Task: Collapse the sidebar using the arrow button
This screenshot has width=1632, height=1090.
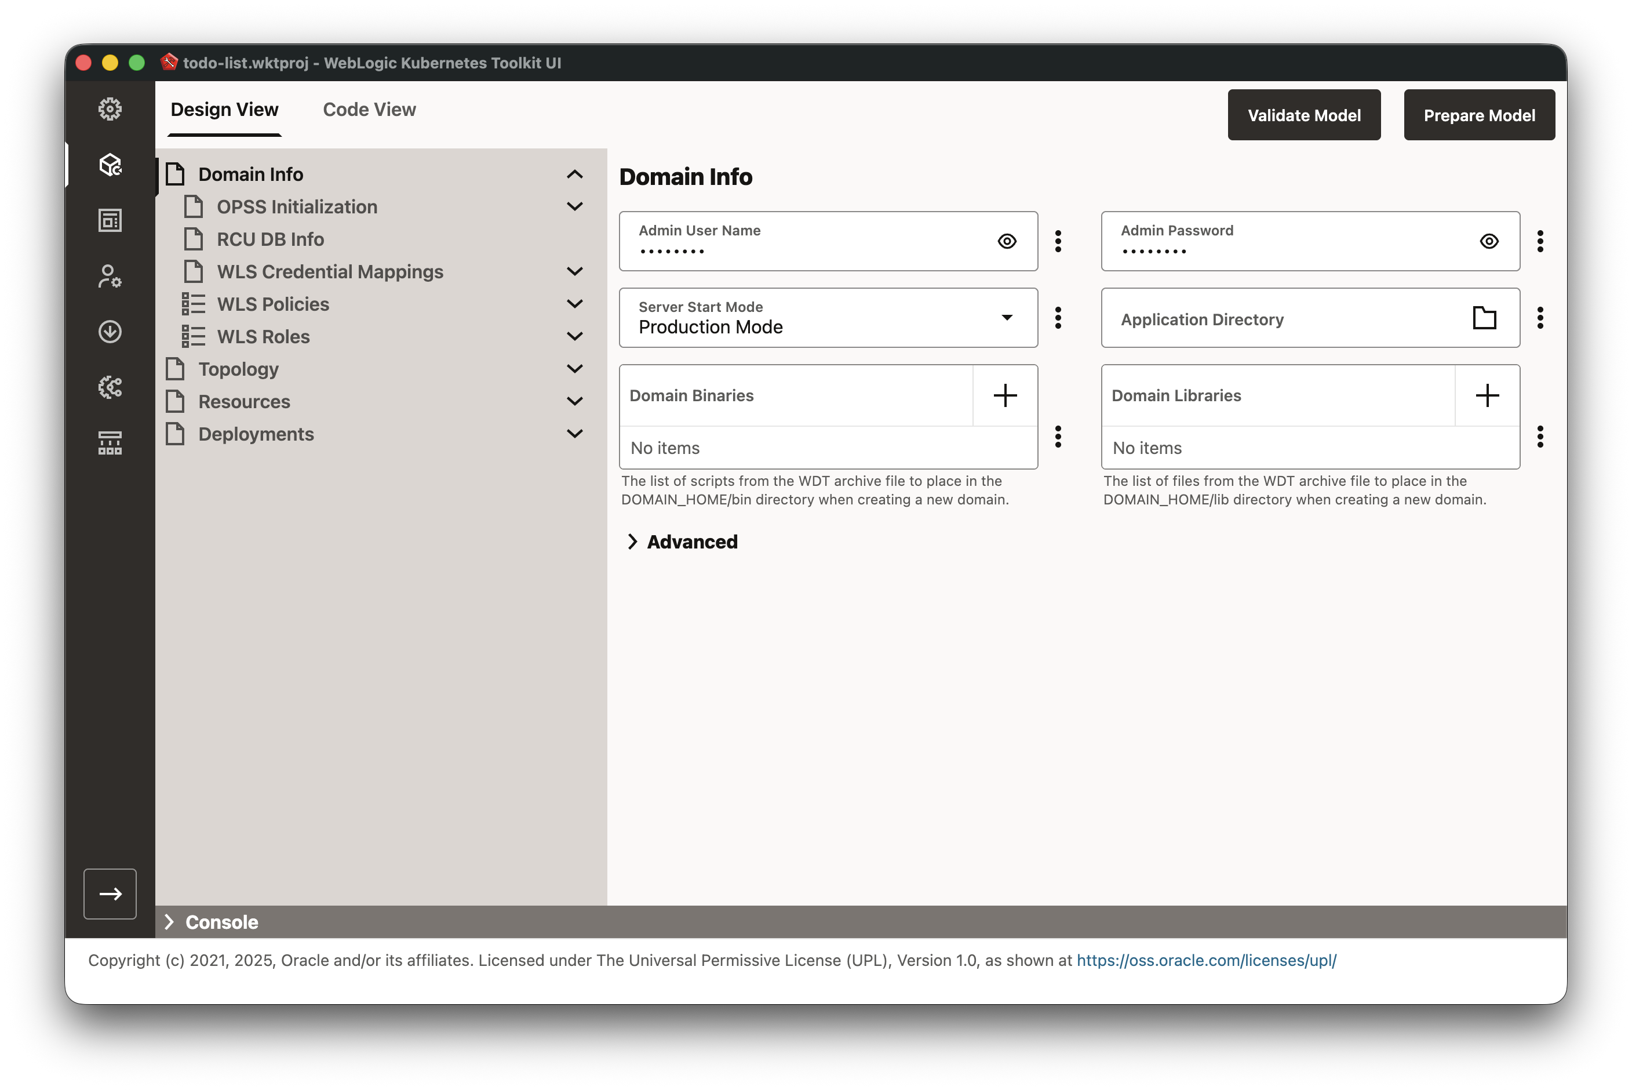Action: coord(110,894)
